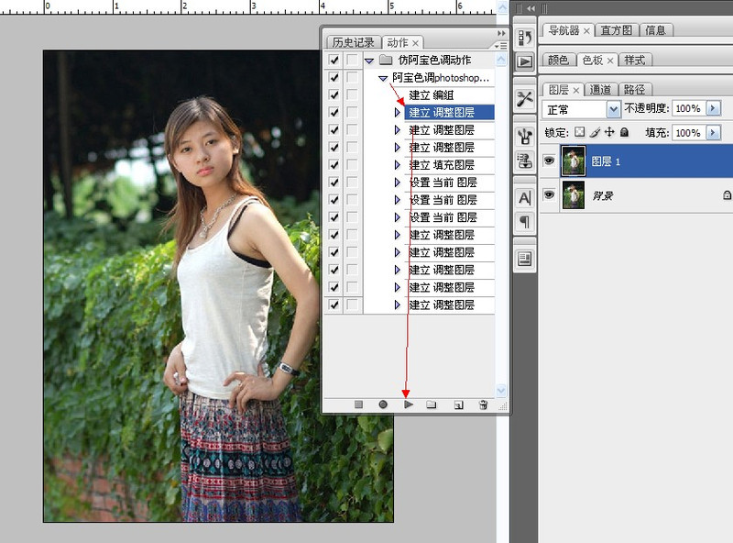Switch to the 历史记录 tab
Screen dimensions: 733x543
[x=354, y=42]
